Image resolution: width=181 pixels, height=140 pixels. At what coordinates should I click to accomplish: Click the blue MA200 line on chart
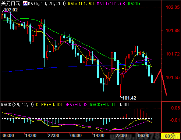pyautogui.click(x=37, y=69)
